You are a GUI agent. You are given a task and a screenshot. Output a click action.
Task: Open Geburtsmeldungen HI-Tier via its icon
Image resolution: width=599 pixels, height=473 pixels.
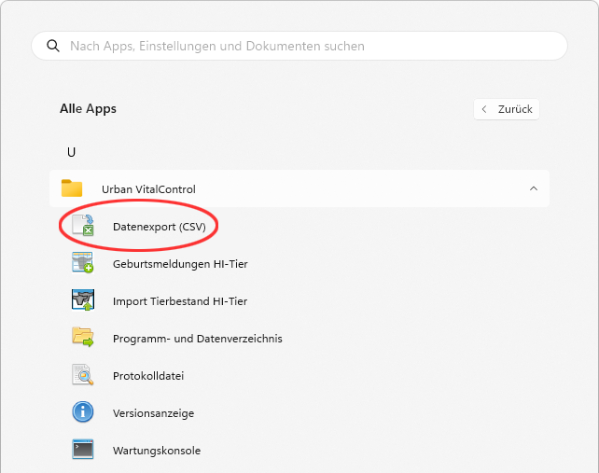(82, 263)
